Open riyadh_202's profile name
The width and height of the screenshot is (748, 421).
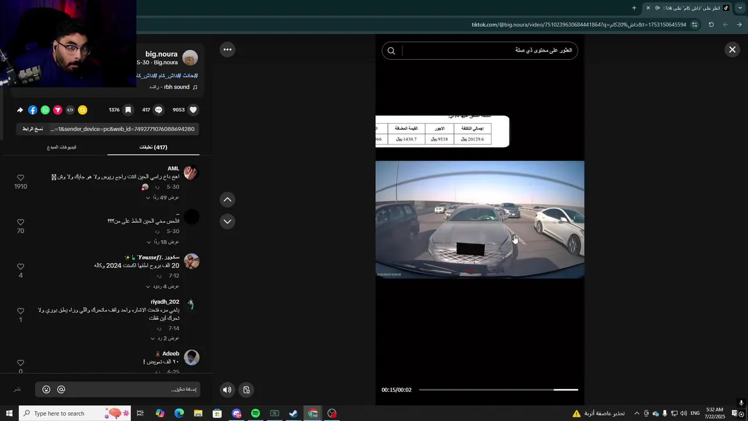tap(165, 302)
